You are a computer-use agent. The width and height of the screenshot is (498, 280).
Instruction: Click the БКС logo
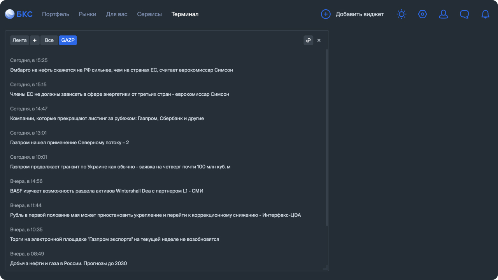[x=19, y=14]
